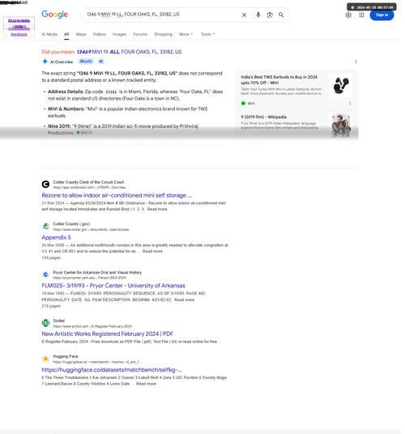Open Rezone to allow indoor mini storage result
The width and height of the screenshot is (405, 434).
coord(117,195)
